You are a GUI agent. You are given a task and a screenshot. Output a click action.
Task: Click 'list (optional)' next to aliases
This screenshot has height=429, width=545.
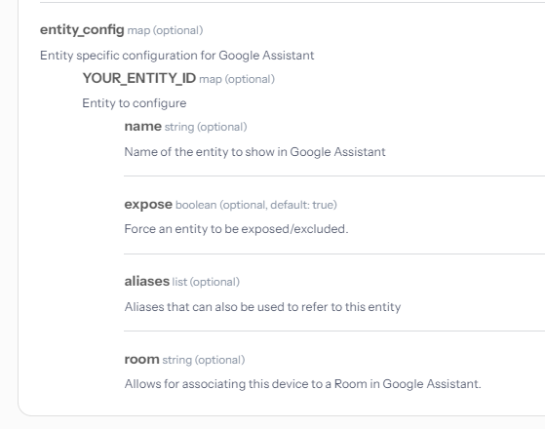[x=206, y=282]
